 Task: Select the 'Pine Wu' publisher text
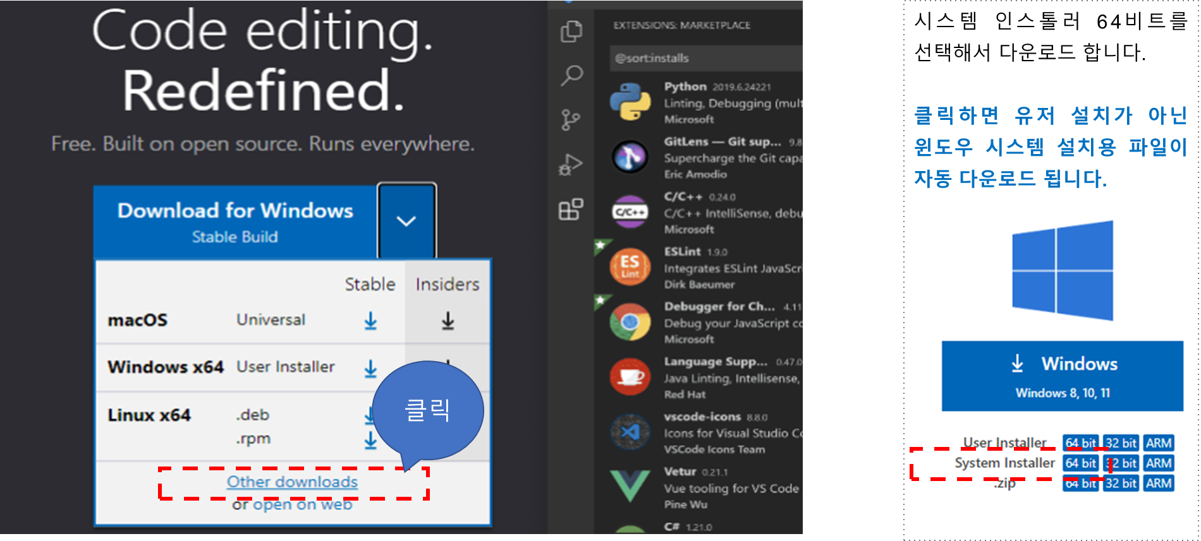(x=686, y=504)
